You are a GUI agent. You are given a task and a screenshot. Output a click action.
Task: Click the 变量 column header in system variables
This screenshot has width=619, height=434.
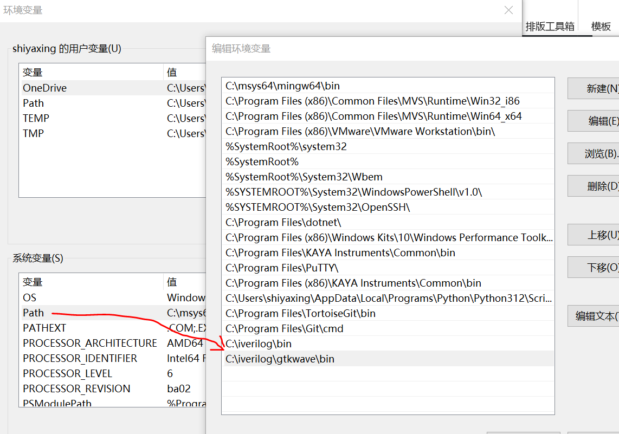91,282
